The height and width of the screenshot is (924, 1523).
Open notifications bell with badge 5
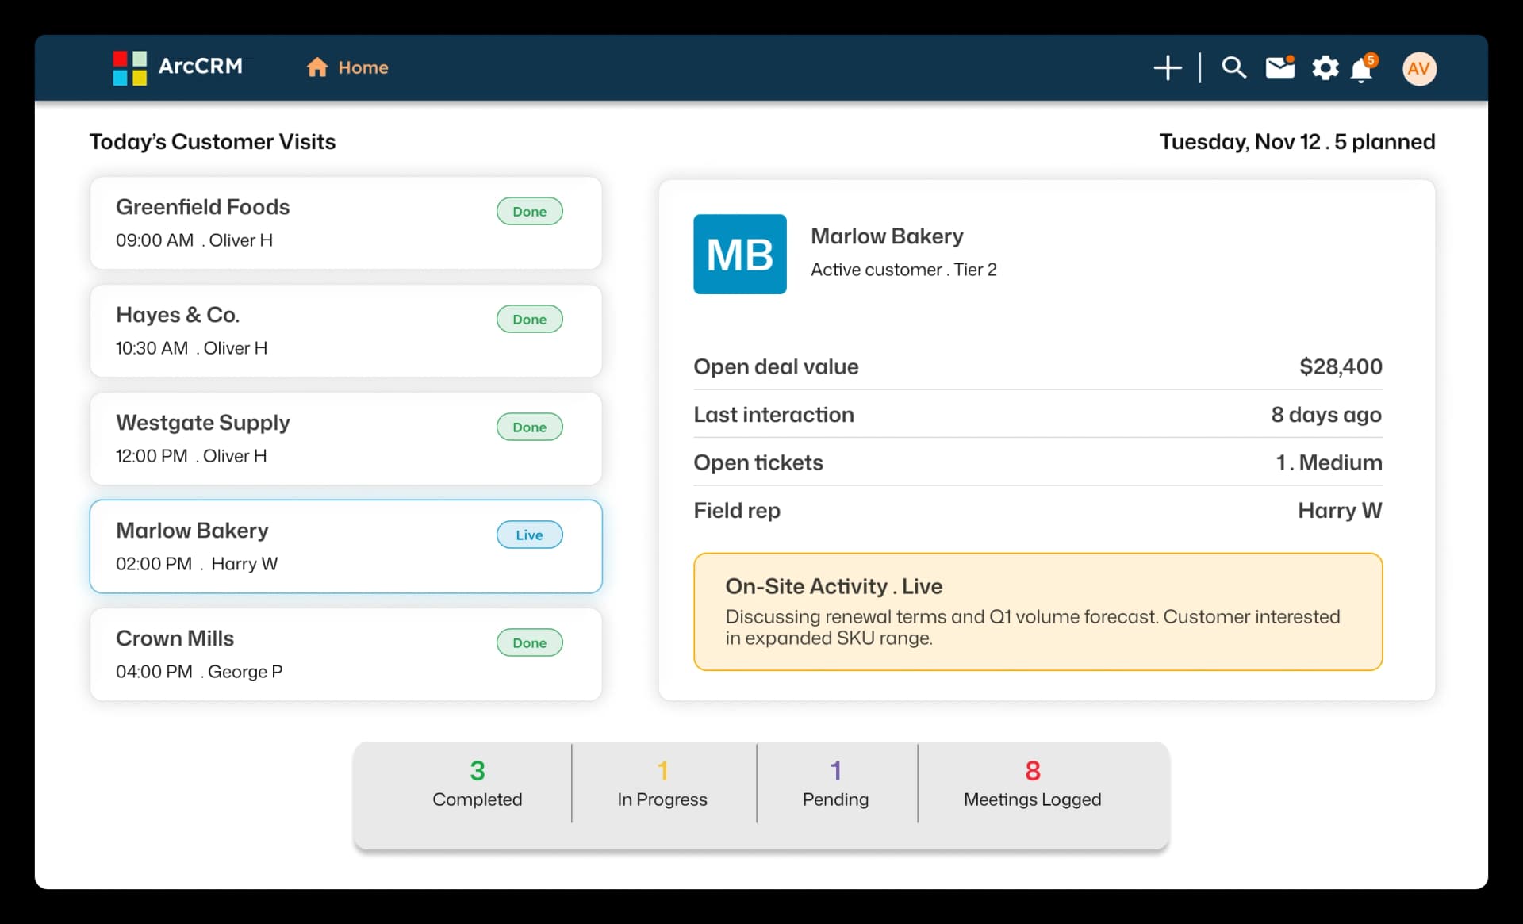pyautogui.click(x=1364, y=68)
